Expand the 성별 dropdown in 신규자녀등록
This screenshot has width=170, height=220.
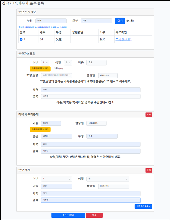point(68,63)
